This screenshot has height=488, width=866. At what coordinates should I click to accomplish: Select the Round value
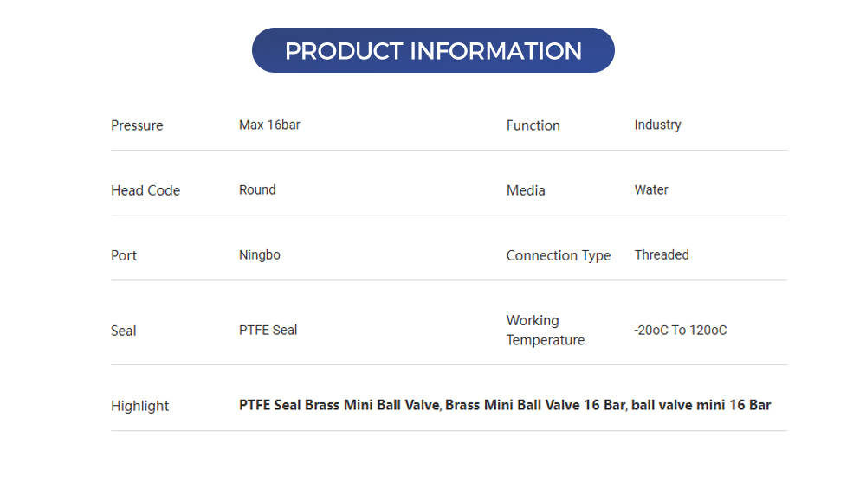(x=257, y=189)
